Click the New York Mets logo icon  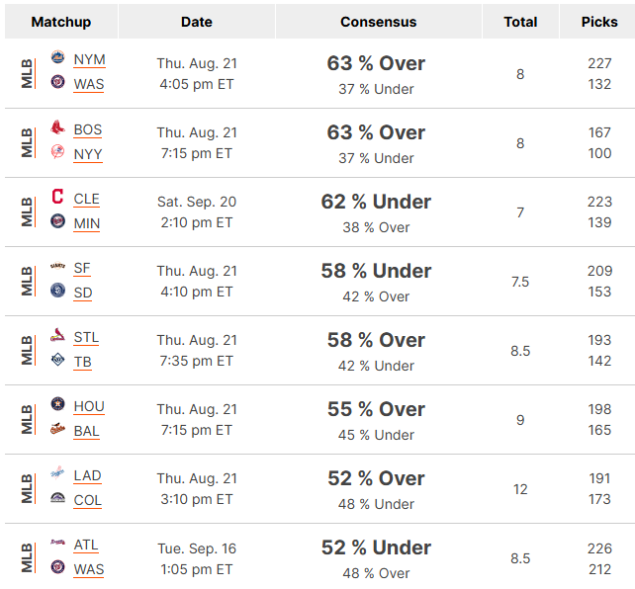click(x=57, y=57)
